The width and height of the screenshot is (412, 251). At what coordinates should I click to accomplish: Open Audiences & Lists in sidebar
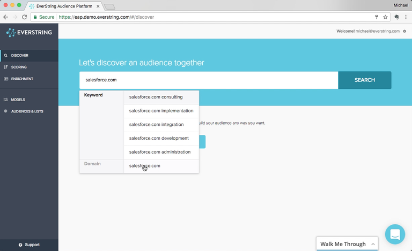(29, 111)
